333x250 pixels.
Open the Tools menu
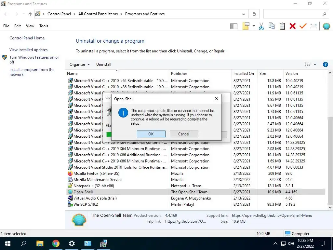[x=44, y=26]
